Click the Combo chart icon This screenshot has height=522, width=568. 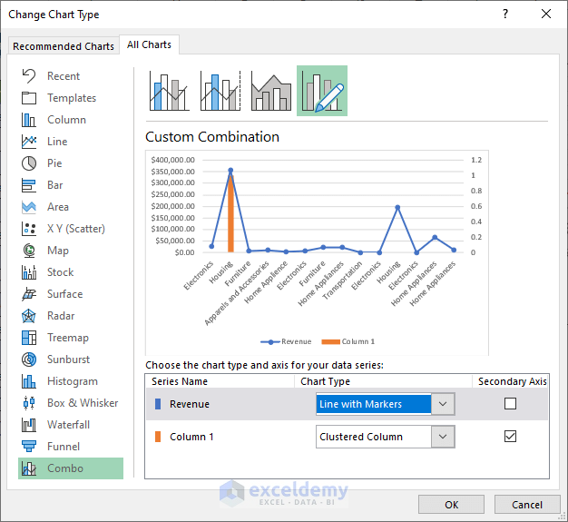point(29,468)
